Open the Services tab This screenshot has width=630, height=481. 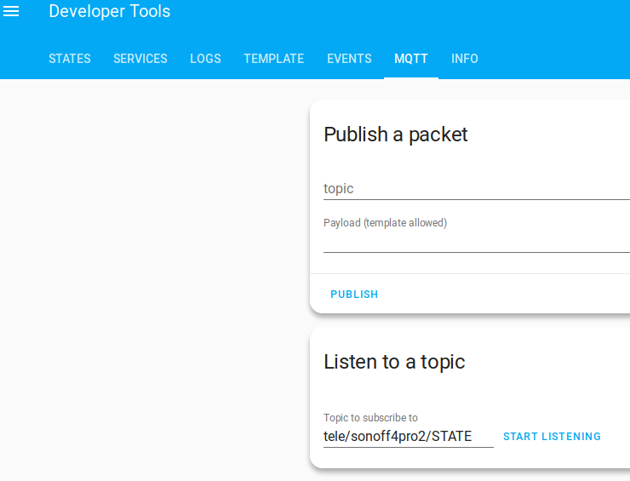point(140,59)
